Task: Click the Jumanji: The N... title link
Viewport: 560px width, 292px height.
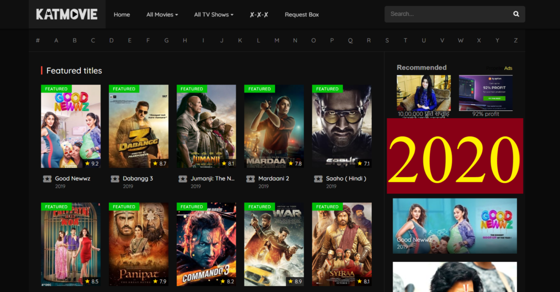Action: [213, 178]
